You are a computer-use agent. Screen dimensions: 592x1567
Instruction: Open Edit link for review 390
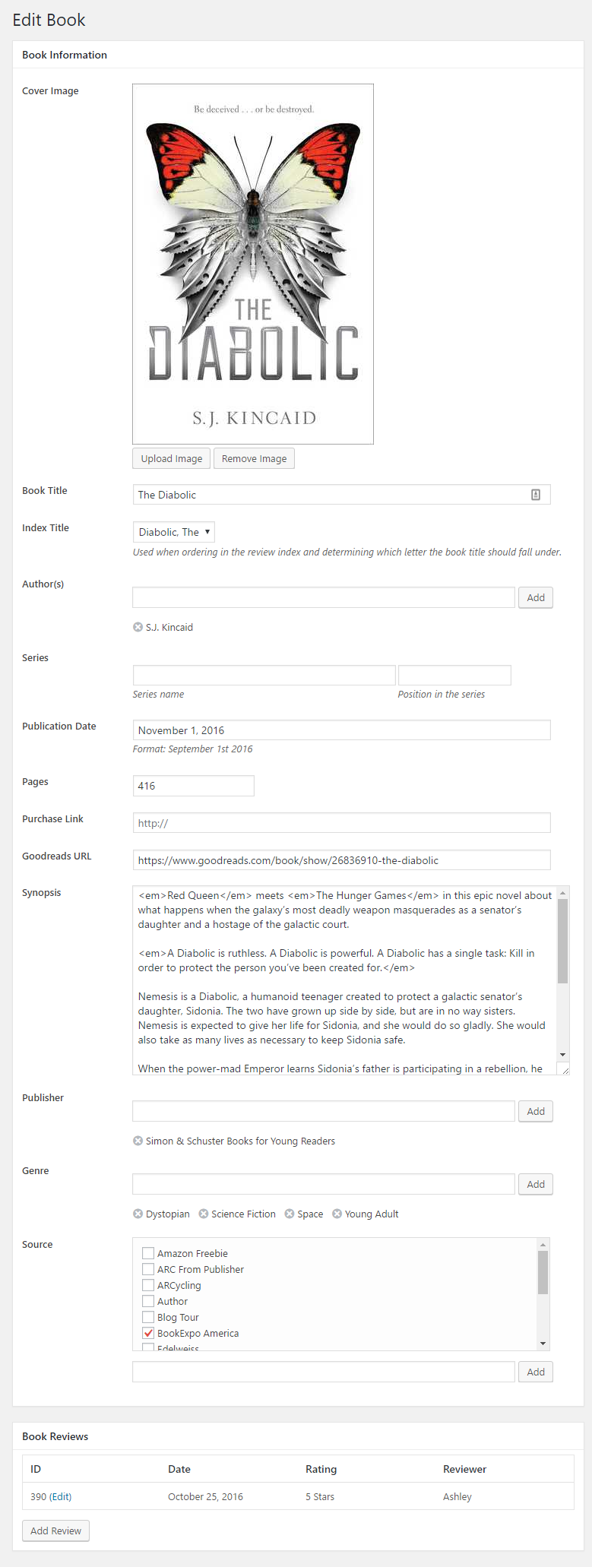click(61, 1496)
